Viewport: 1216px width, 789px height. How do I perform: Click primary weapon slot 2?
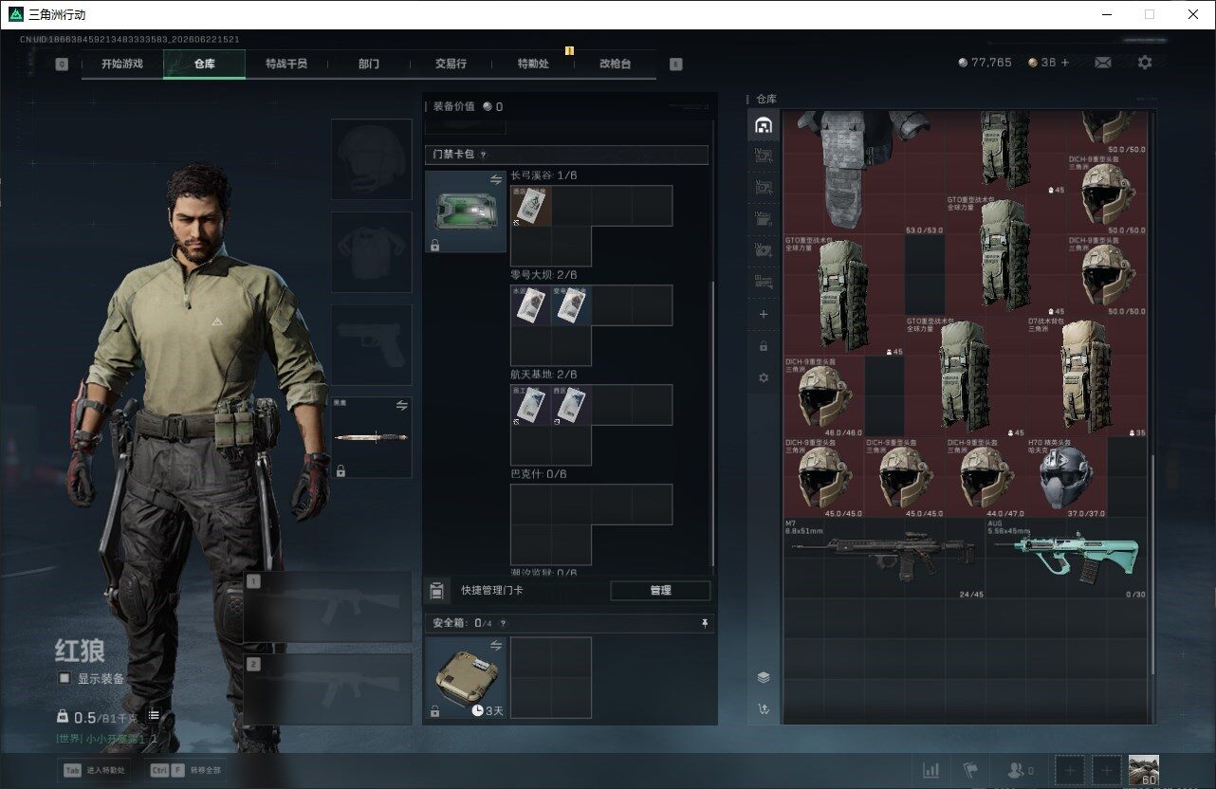[x=328, y=689]
